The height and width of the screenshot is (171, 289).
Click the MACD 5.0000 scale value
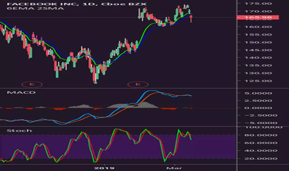pyautogui.click(x=258, y=93)
